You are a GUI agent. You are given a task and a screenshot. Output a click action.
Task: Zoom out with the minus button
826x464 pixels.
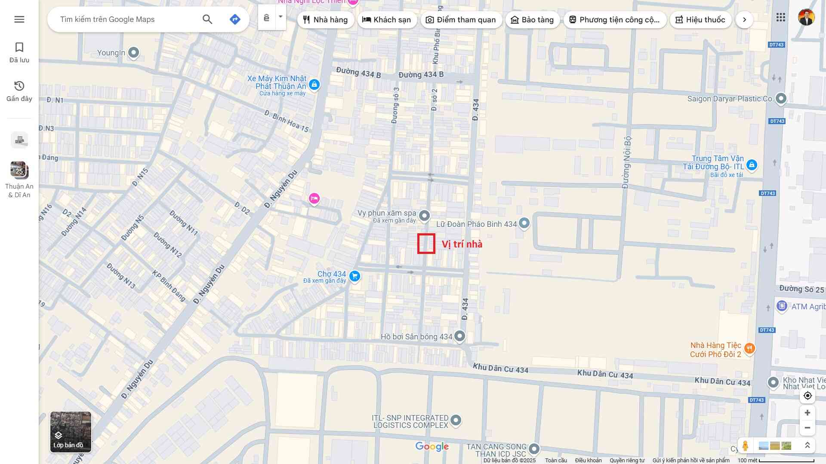[x=808, y=428]
